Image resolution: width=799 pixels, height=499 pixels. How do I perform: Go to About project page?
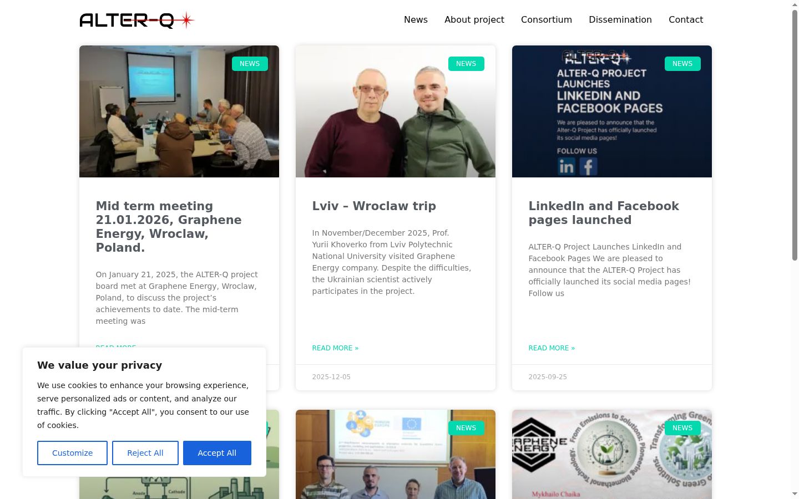pos(474,19)
